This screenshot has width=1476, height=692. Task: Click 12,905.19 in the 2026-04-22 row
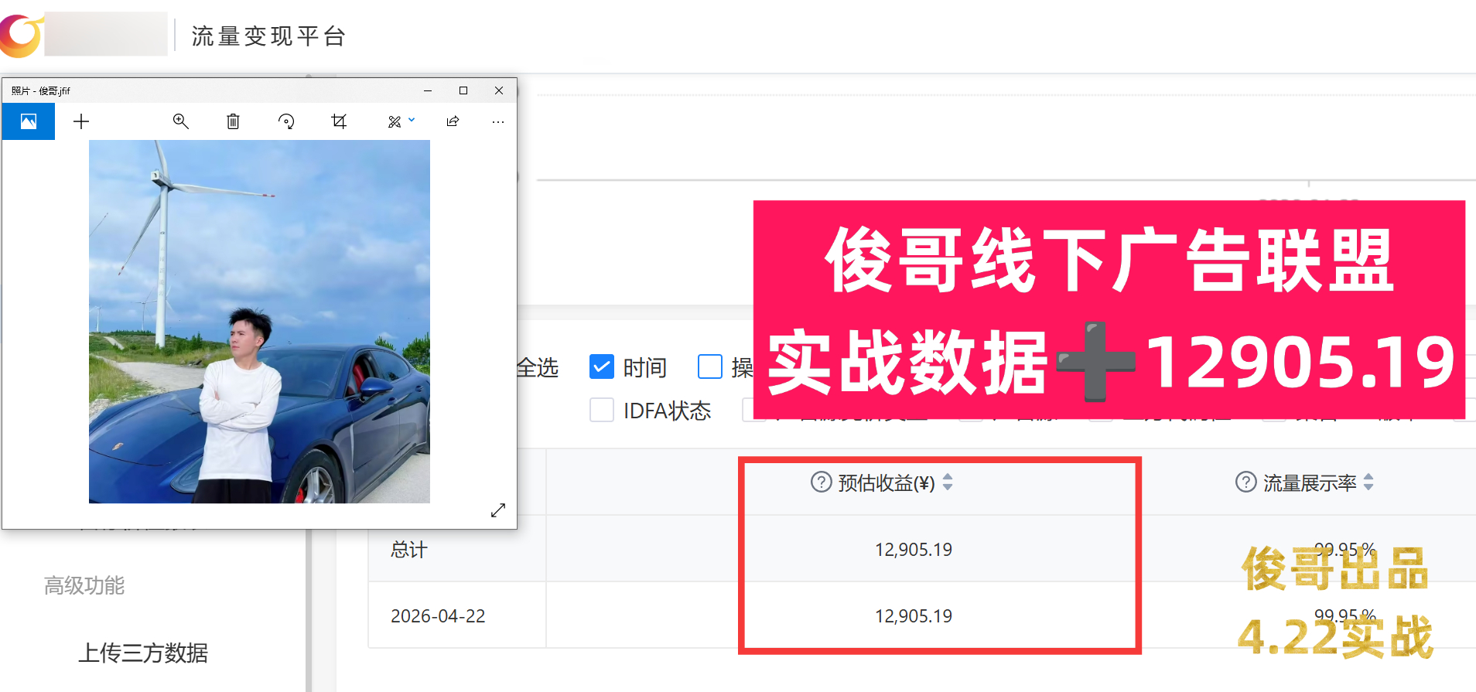point(914,616)
